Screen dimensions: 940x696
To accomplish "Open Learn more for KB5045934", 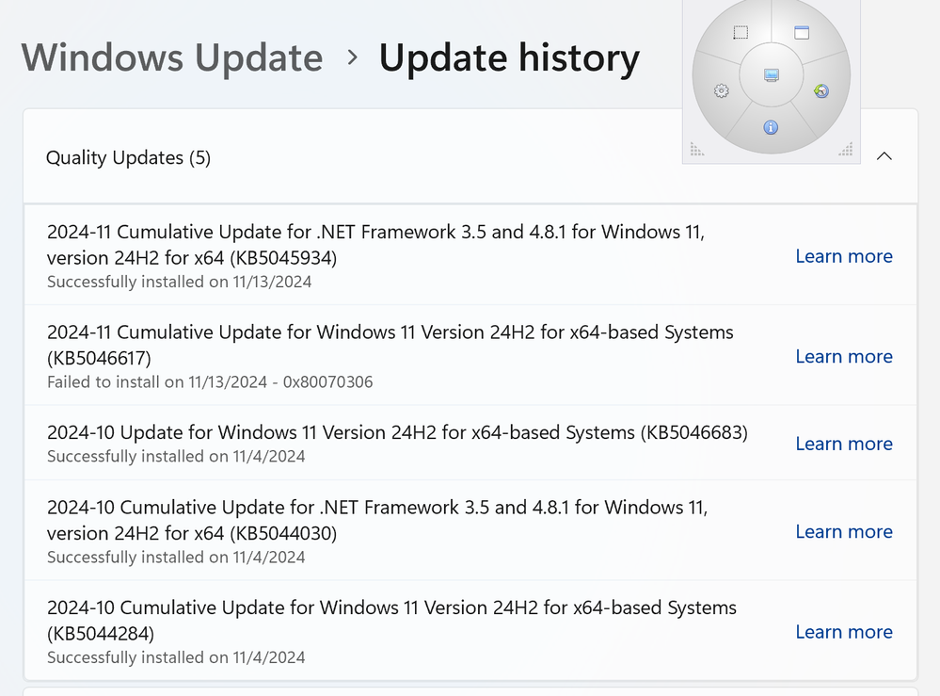I will coord(844,256).
